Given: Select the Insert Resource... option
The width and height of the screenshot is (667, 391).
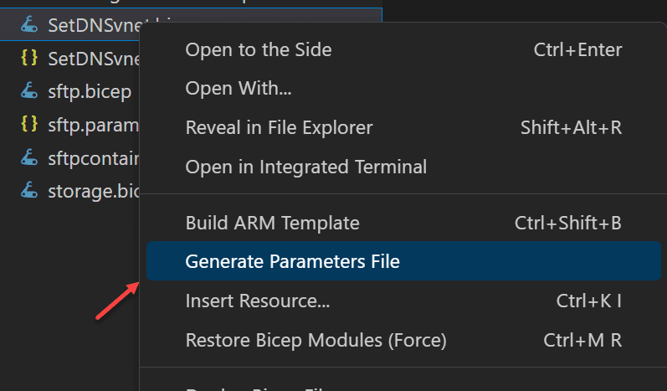Looking at the screenshot, I should coord(403,301).
